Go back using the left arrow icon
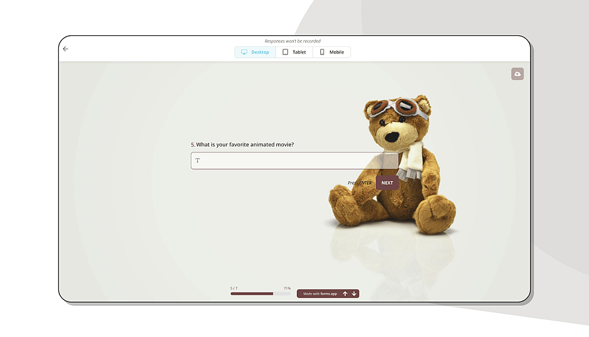Image resolution: width=589 pixels, height=337 pixels. 65,49
